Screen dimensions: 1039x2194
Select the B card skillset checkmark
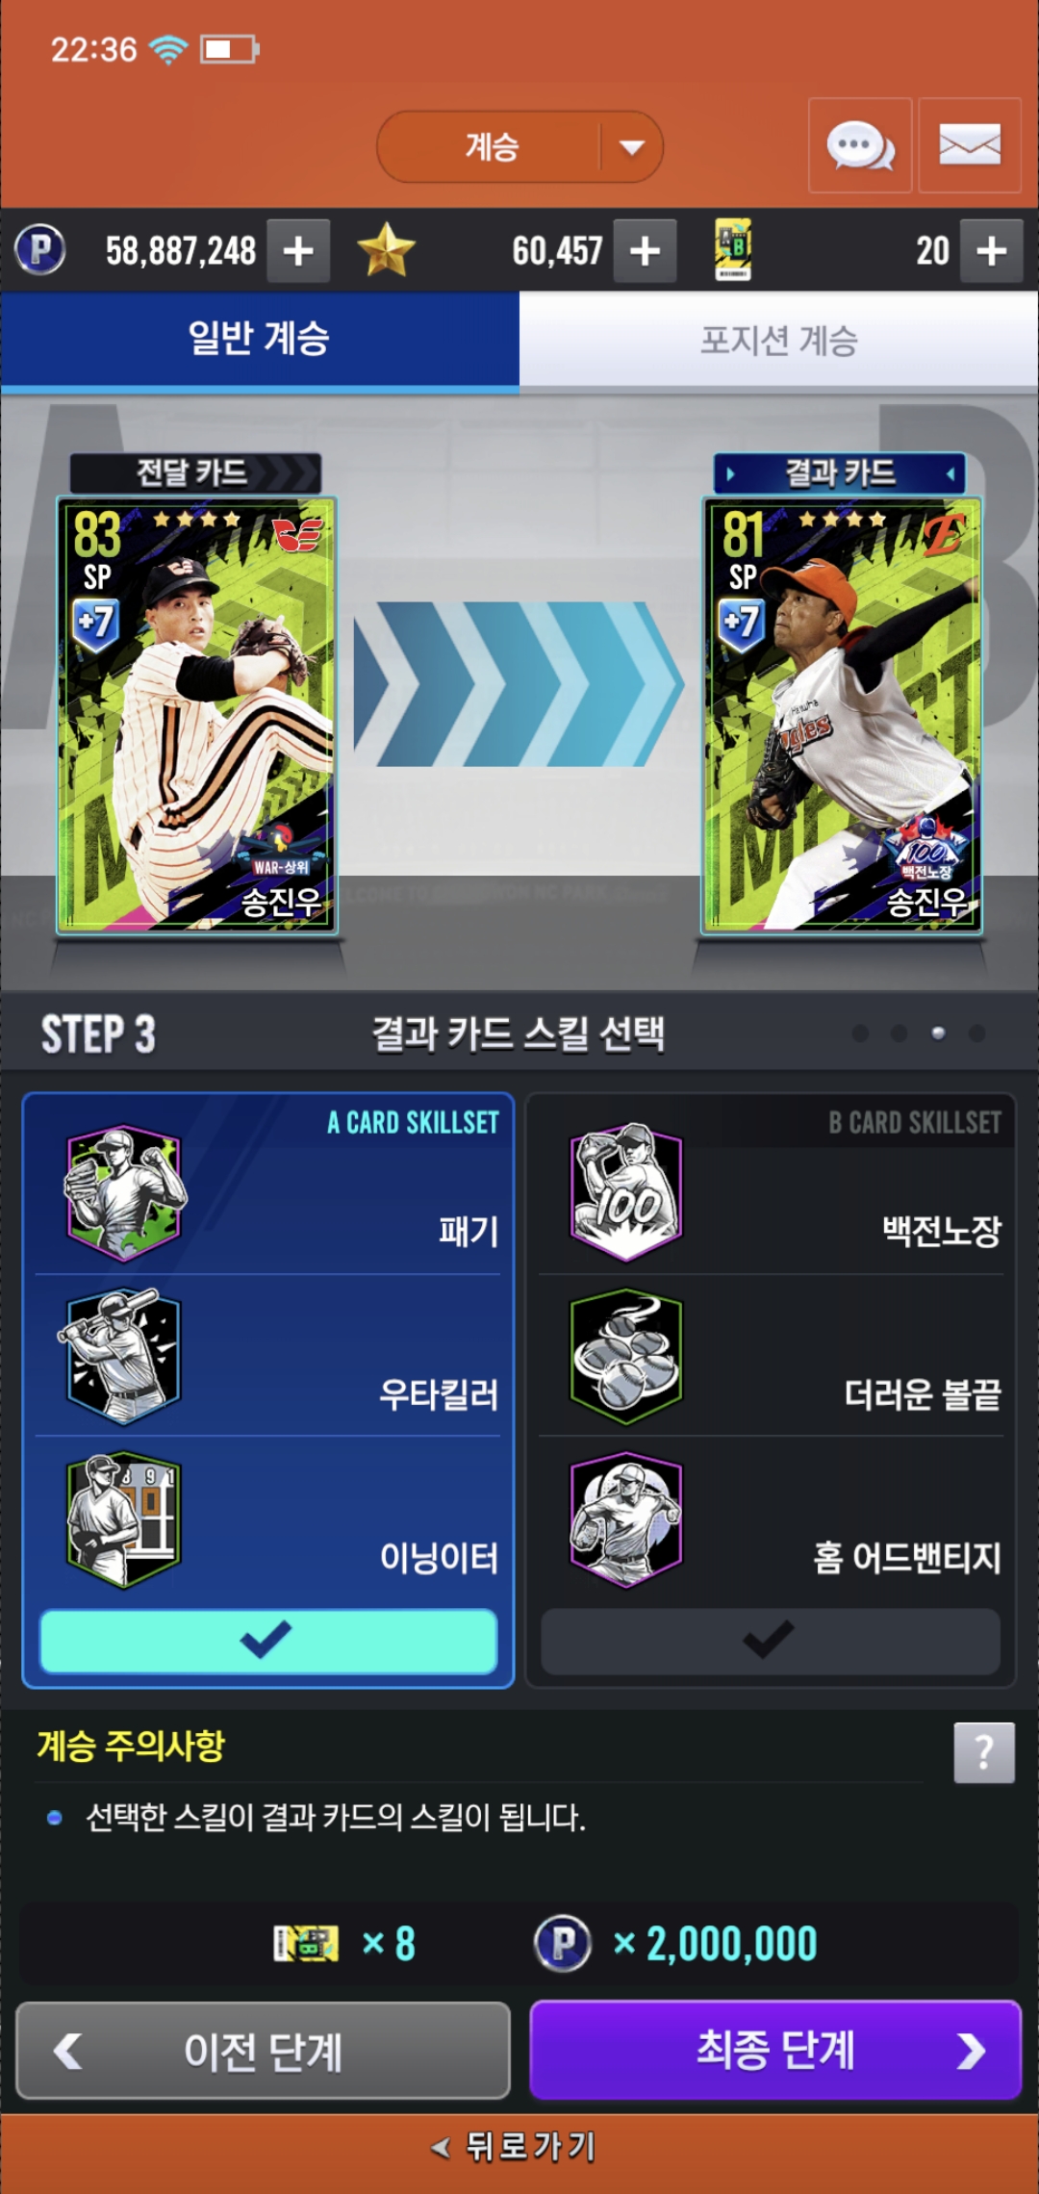tap(771, 1641)
